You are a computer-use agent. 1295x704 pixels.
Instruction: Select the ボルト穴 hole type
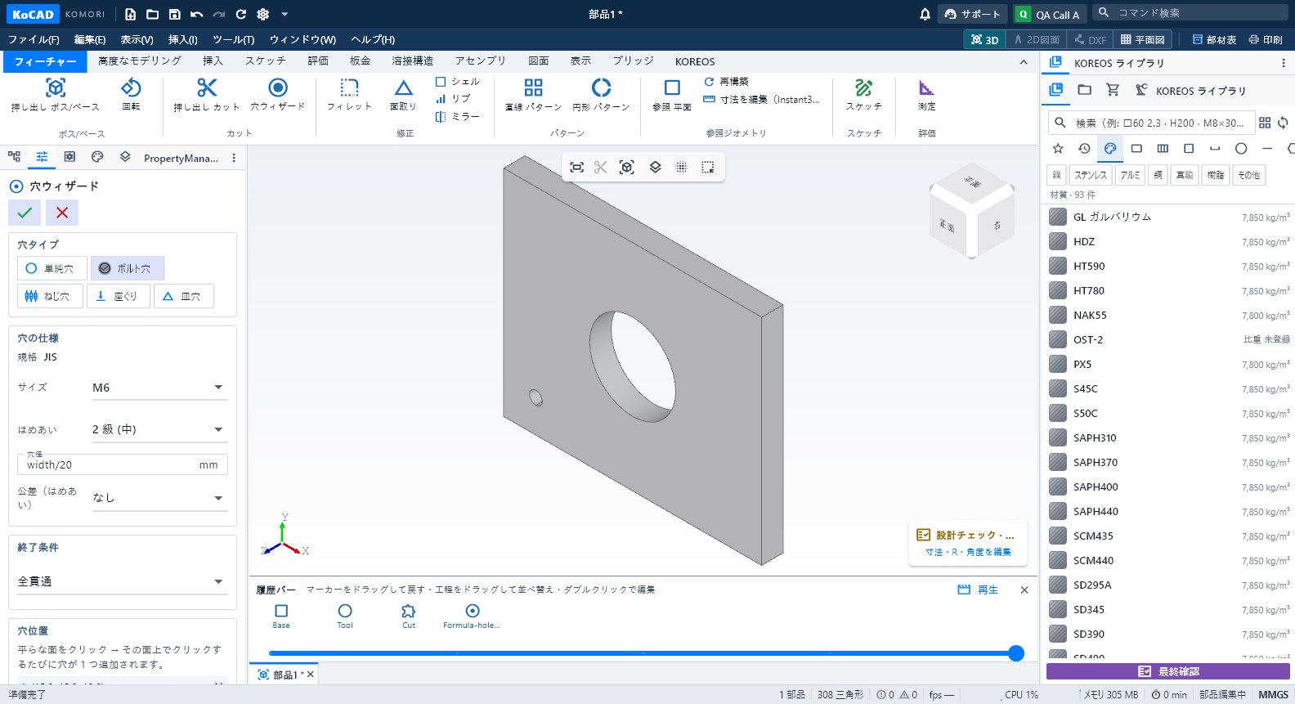(x=127, y=268)
